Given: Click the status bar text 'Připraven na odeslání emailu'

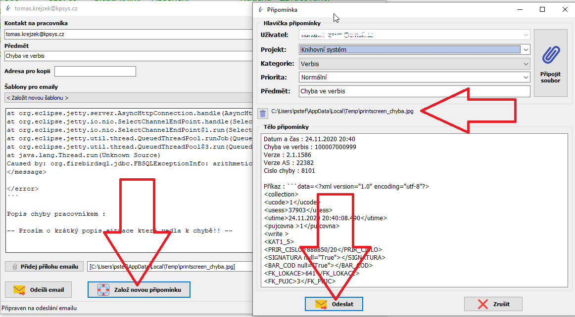Looking at the screenshot, I should pyautogui.click(x=39, y=308).
